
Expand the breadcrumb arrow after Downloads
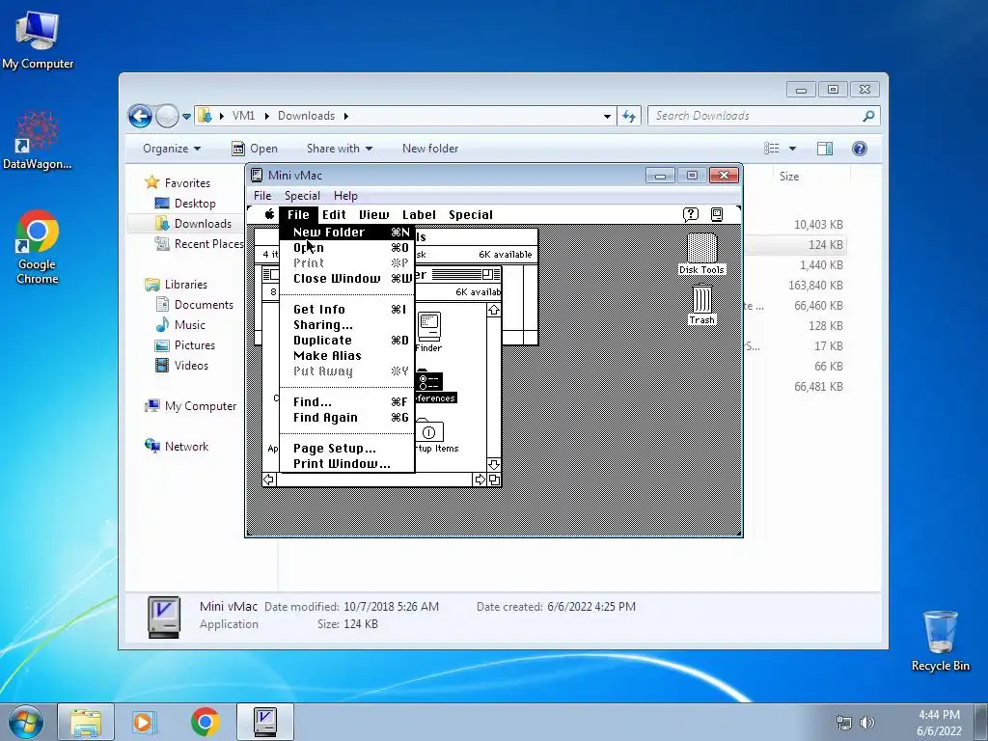click(x=346, y=116)
